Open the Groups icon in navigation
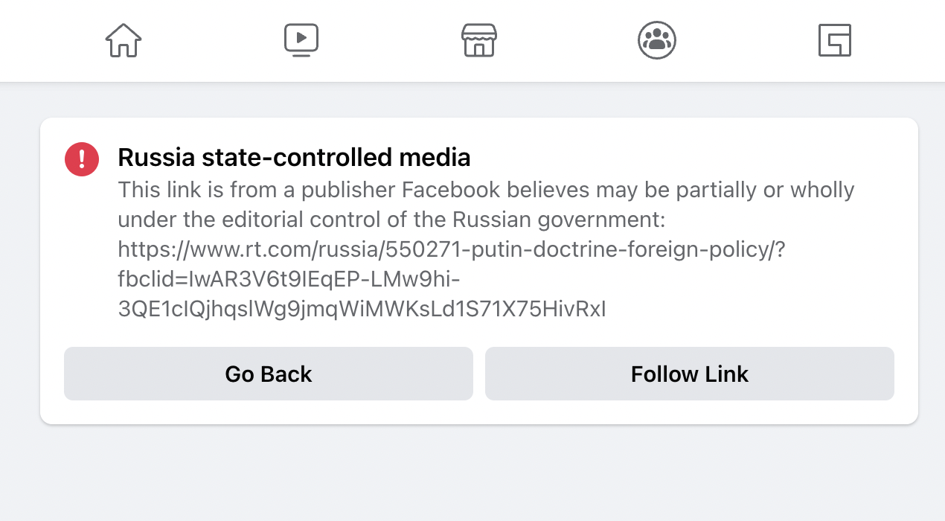The image size is (945, 521). (x=656, y=40)
